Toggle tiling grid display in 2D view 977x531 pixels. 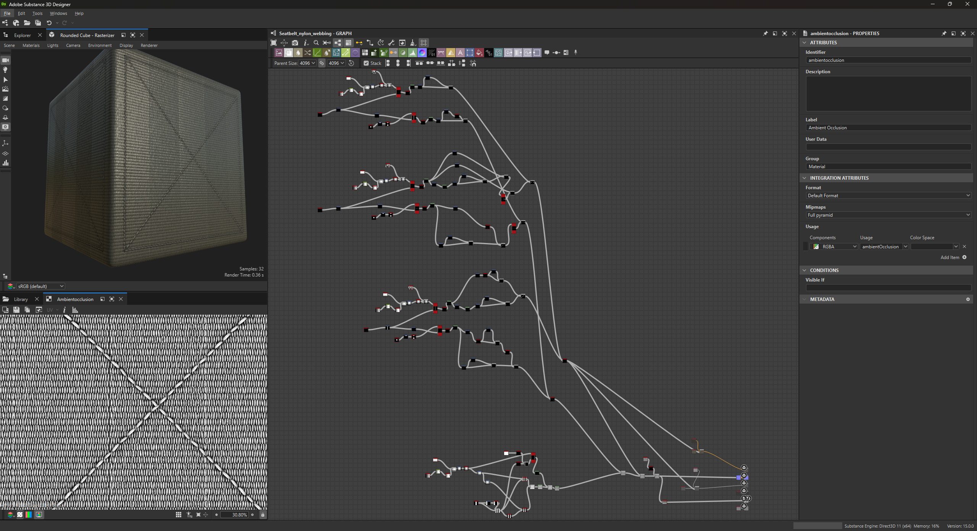pos(178,515)
